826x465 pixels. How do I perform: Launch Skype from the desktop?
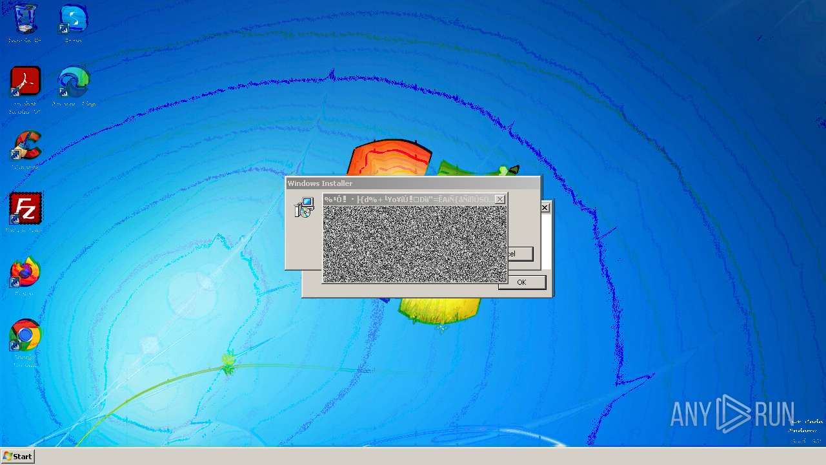pyautogui.click(x=73, y=23)
